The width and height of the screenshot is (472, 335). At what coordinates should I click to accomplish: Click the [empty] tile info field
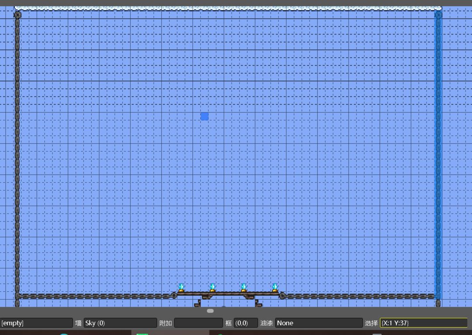click(x=36, y=323)
